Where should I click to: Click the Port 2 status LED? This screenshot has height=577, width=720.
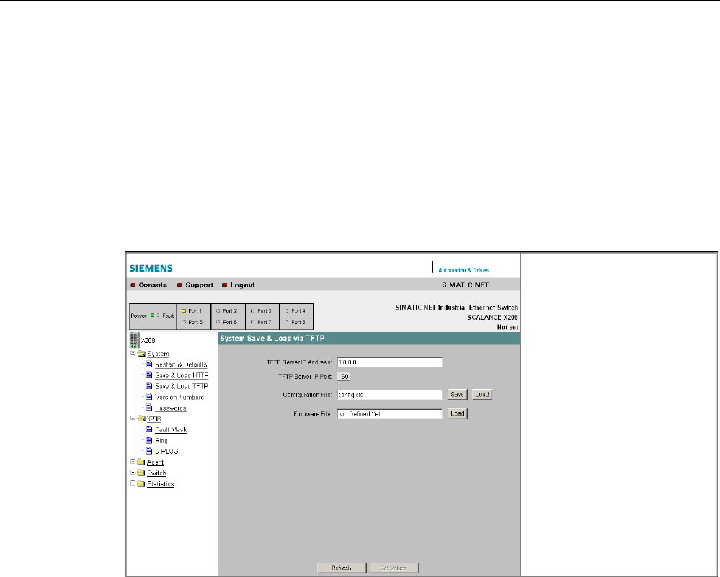[x=218, y=310]
